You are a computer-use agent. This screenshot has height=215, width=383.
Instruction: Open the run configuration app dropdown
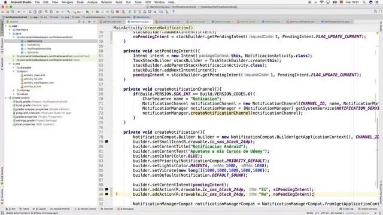(x=78, y=12)
